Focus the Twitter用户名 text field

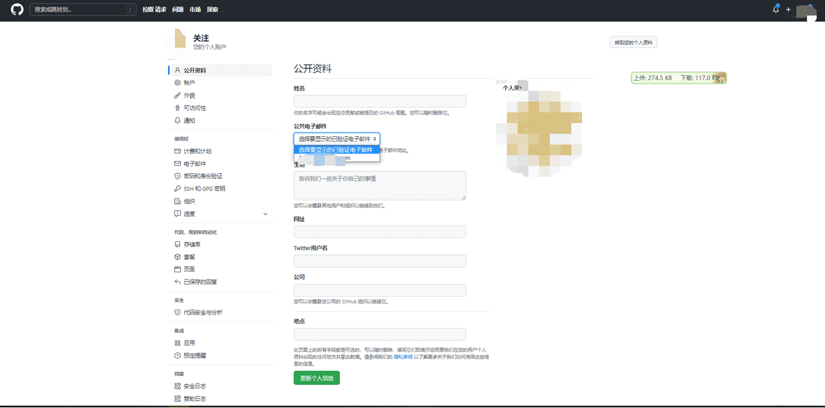380,261
